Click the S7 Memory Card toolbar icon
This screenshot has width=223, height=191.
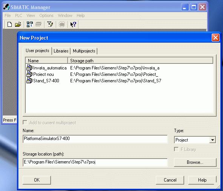coord(38,25)
